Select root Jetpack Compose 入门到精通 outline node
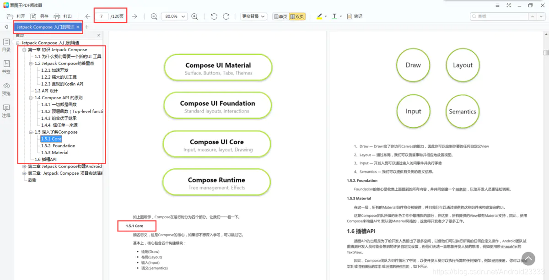The width and height of the screenshot is (549, 280). tap(50, 43)
